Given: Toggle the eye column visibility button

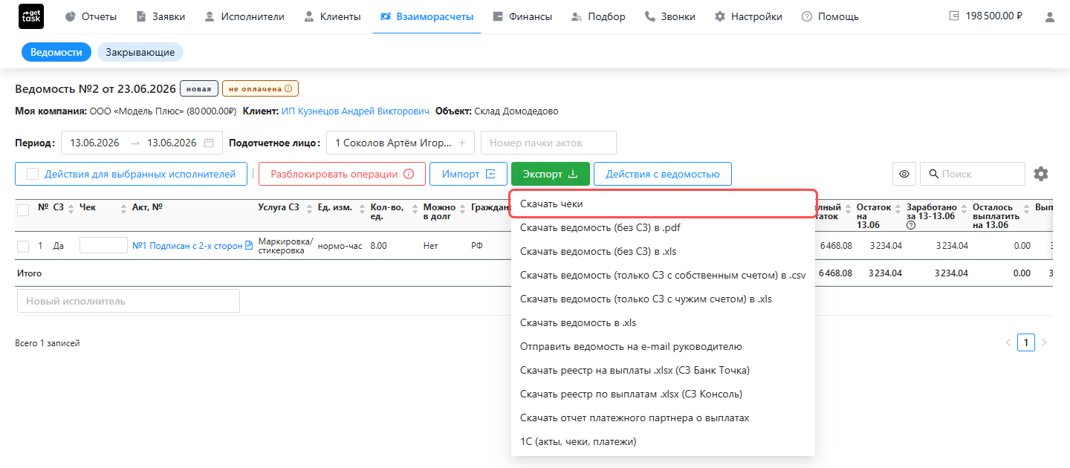Looking at the screenshot, I should 904,174.
